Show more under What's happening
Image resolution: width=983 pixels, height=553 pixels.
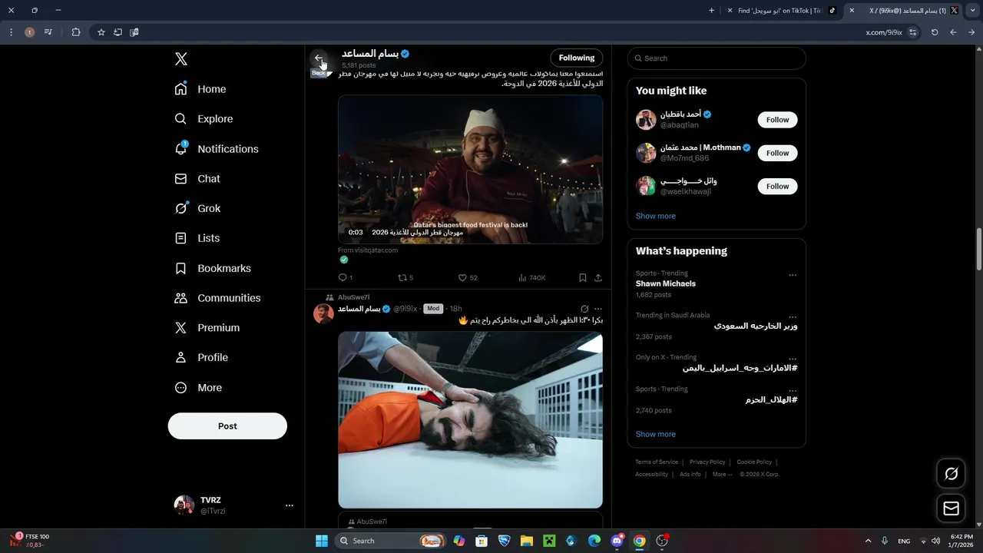point(656,434)
